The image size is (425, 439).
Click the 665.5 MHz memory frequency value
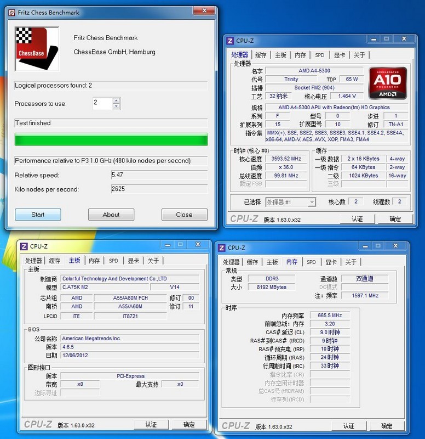[x=330, y=315]
